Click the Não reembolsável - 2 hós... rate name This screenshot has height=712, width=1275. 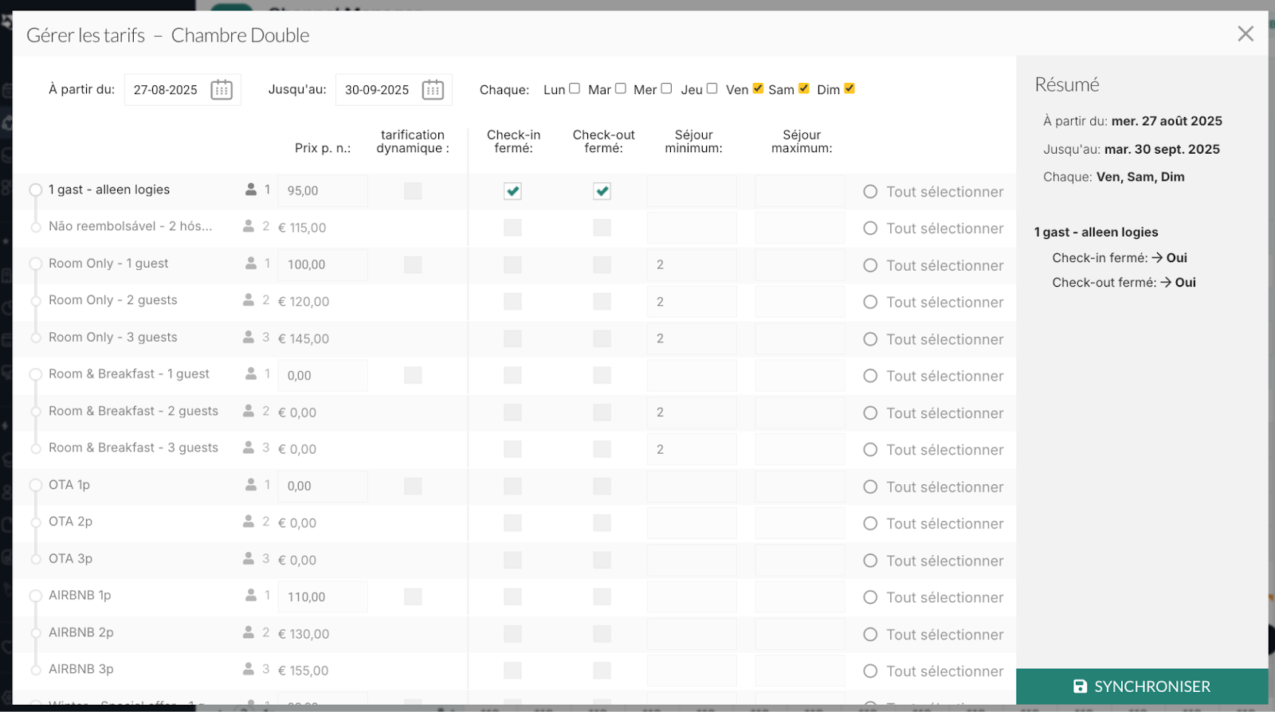(131, 226)
